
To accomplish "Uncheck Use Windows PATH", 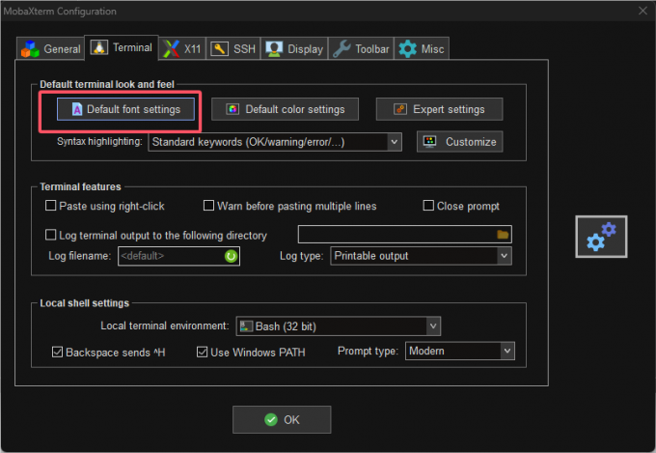I will [202, 352].
